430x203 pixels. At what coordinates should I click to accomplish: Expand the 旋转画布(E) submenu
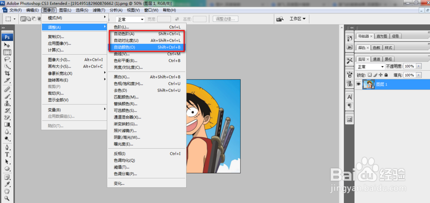click(74, 80)
